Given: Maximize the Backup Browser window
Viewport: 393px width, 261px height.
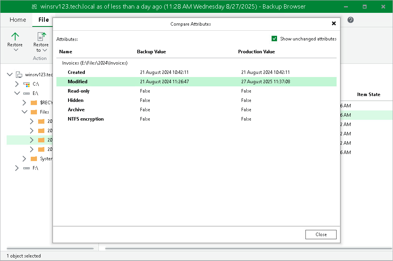Looking at the screenshot, I should click(x=365, y=7).
